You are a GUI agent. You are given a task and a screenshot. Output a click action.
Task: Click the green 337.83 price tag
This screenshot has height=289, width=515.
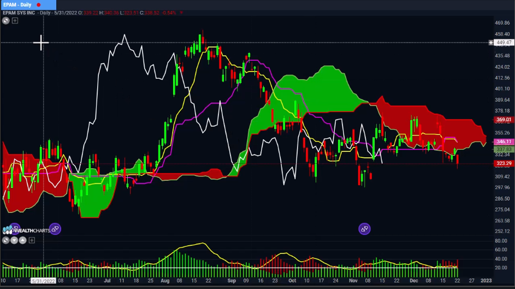(x=504, y=149)
